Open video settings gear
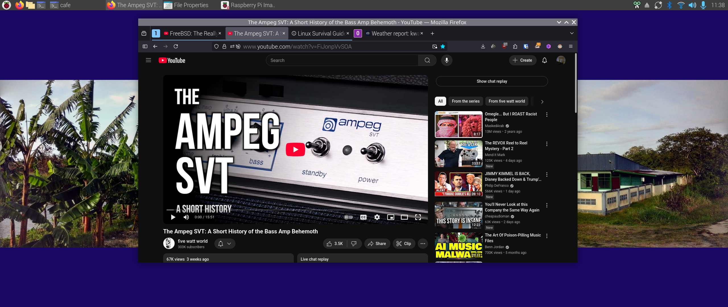Image resolution: width=728 pixels, height=307 pixels. click(x=377, y=217)
